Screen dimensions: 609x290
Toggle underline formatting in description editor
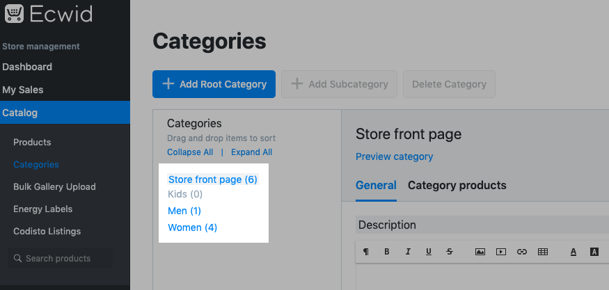tap(429, 252)
